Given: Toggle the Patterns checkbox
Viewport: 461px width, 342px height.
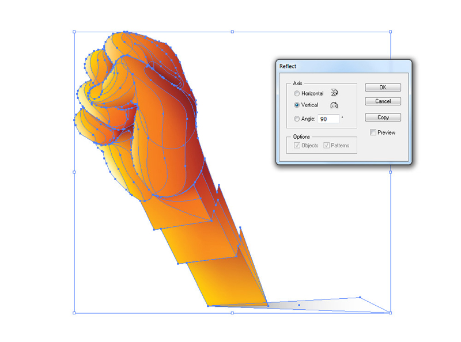Looking at the screenshot, I should pyautogui.click(x=326, y=145).
